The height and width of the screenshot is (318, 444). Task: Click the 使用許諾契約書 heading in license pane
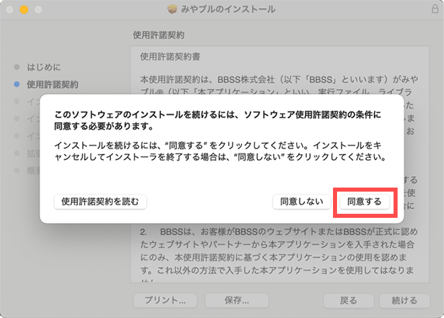tap(171, 56)
